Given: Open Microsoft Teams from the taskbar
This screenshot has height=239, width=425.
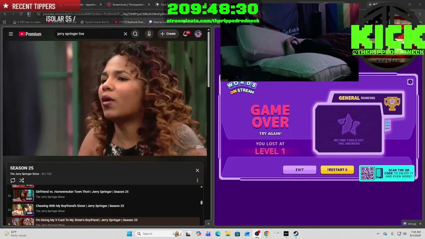Looking at the screenshot, I should point(208,234).
